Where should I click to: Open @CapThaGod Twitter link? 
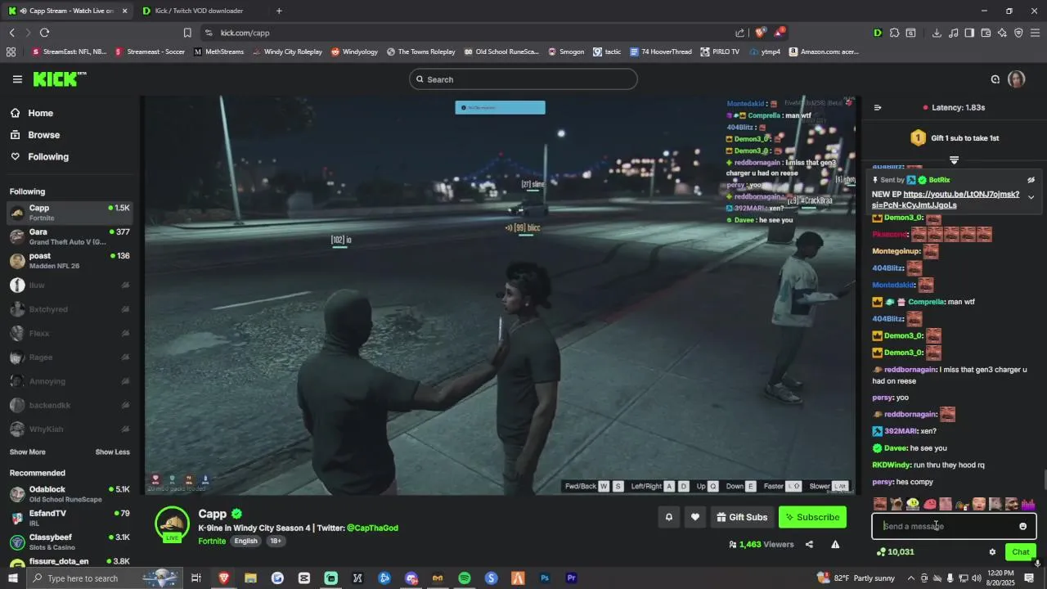[372, 528]
